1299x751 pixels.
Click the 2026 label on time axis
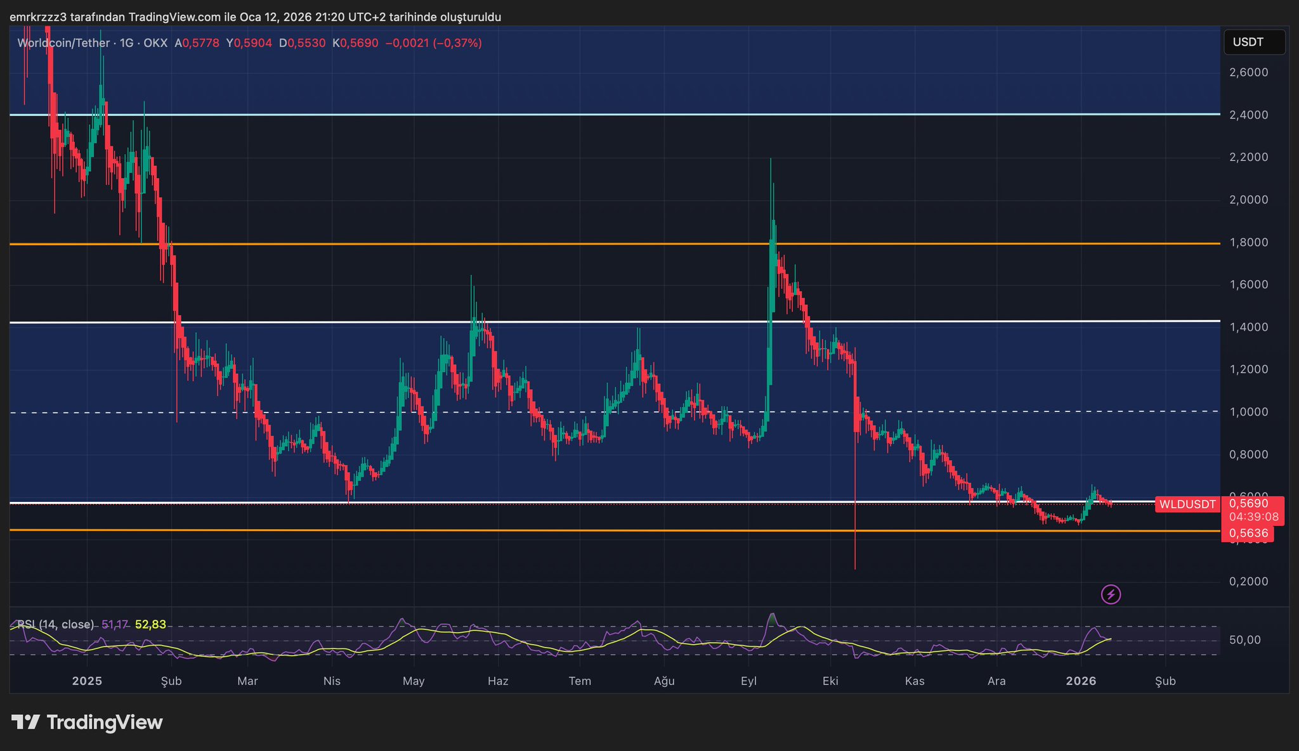(1081, 681)
